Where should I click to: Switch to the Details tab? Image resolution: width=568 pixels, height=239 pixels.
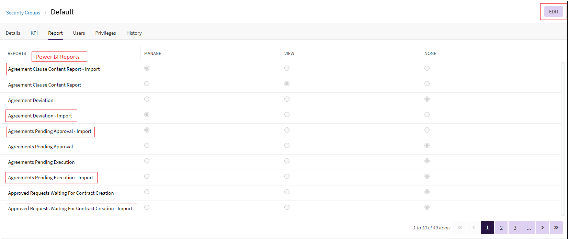[x=13, y=33]
